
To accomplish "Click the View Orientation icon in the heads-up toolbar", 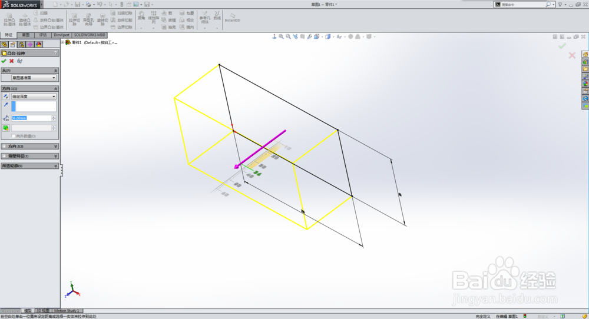I will click(x=317, y=36).
